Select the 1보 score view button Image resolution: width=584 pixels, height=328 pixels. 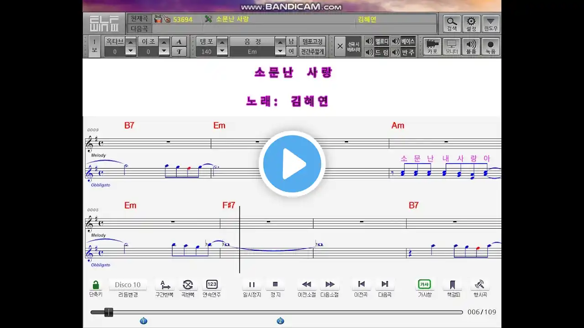click(x=94, y=46)
